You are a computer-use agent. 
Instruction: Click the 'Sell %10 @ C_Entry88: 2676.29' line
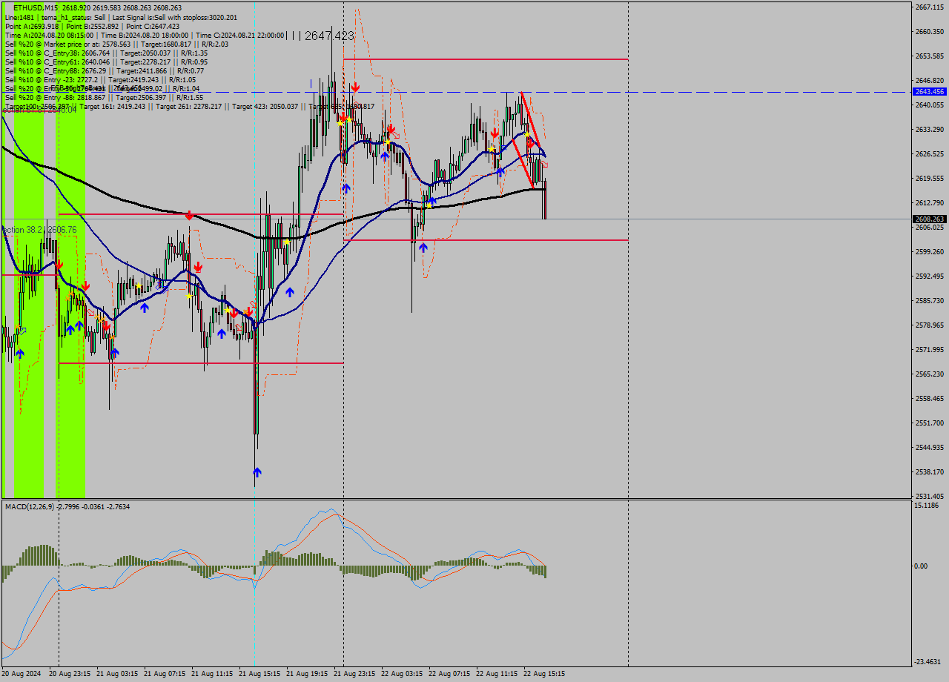105,70
